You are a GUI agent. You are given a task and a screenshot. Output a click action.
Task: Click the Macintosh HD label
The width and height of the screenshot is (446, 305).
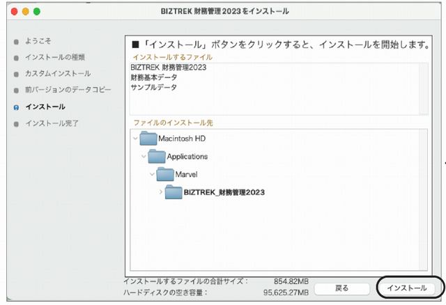(x=182, y=139)
